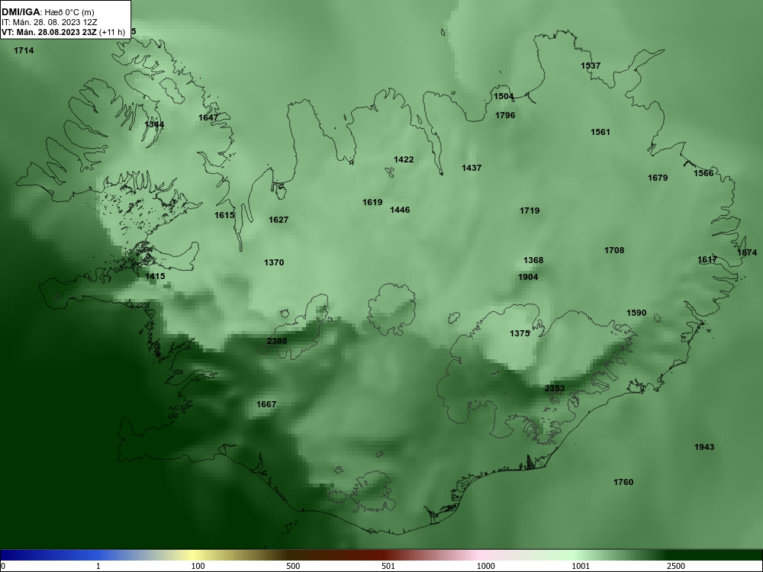763x572 pixels.
Task: Click the 1627 freezing level value
Action: (x=278, y=220)
